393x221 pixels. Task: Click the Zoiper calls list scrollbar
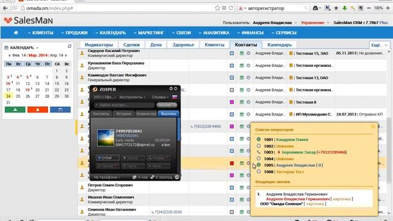[179, 130]
